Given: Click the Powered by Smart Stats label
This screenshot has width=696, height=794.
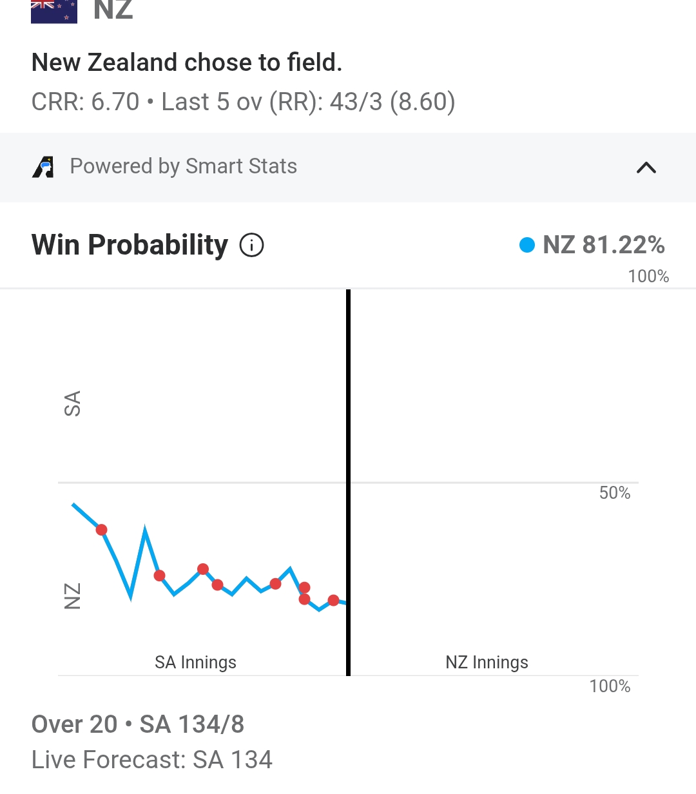Looking at the screenshot, I should pyautogui.click(x=184, y=166).
